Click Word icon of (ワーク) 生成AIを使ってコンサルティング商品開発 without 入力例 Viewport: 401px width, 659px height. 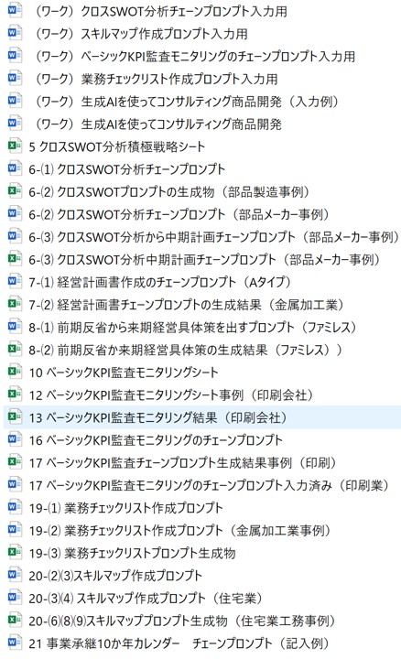click(x=15, y=124)
